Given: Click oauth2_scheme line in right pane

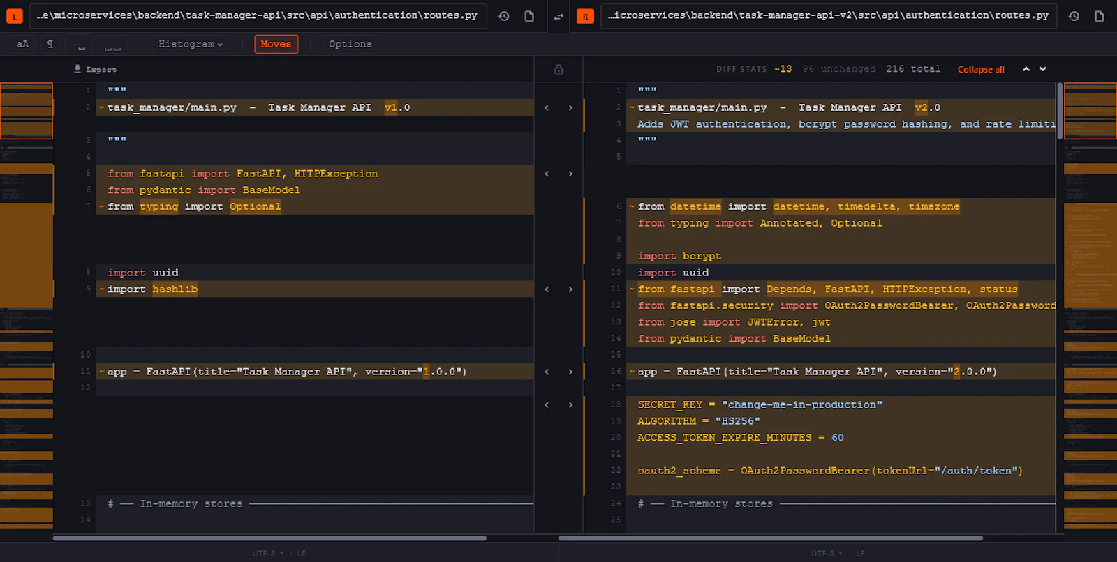Looking at the screenshot, I should pyautogui.click(x=841, y=471).
